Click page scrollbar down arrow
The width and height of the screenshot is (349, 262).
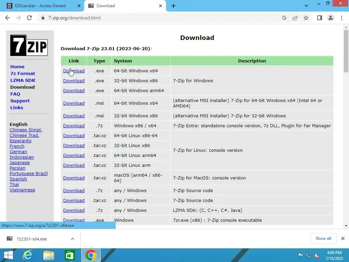346,226
